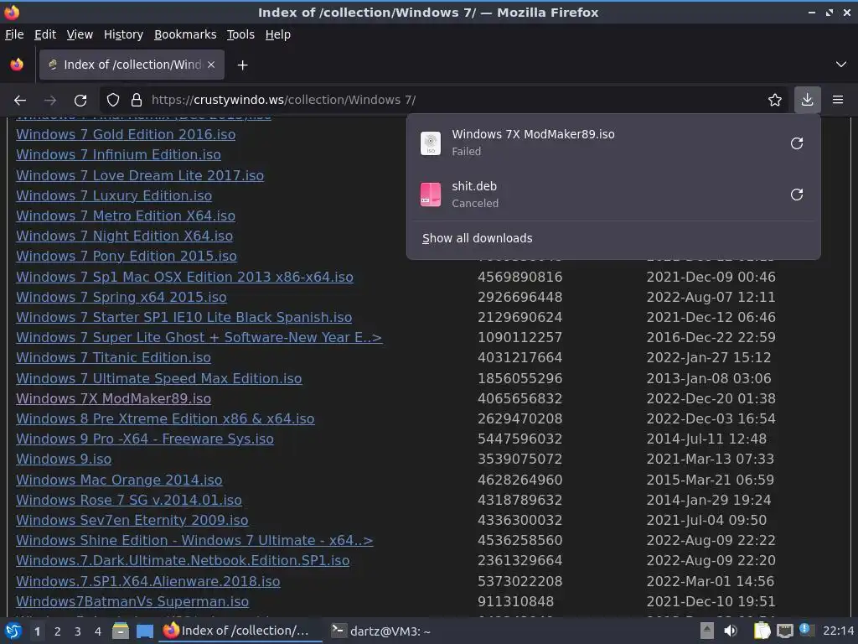
Task: Open Windows.7.Dark.Ultimate.Netbook.Edition.SP1.iso link
Action: click(183, 561)
